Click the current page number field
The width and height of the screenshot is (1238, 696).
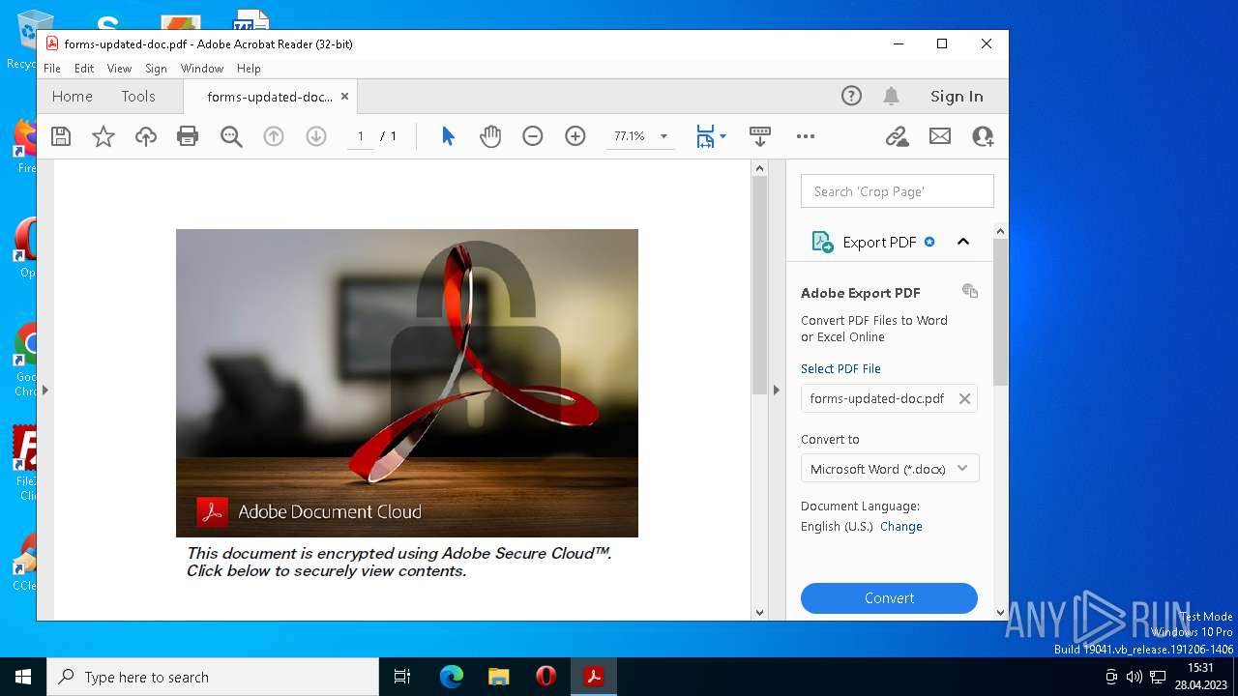tap(361, 136)
